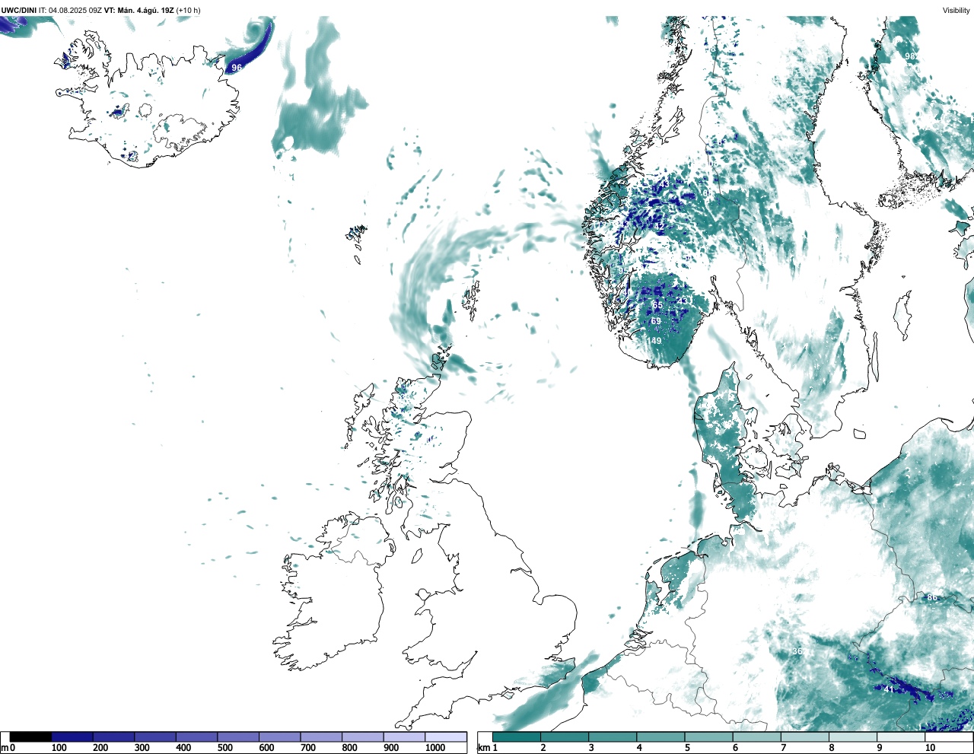
Task: Select the 200–300 m legend swatch
Action: pyautogui.click(x=114, y=737)
